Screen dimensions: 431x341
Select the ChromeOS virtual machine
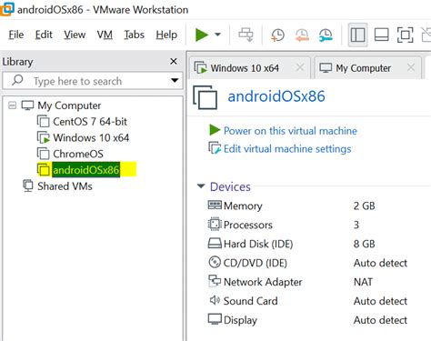78,154
